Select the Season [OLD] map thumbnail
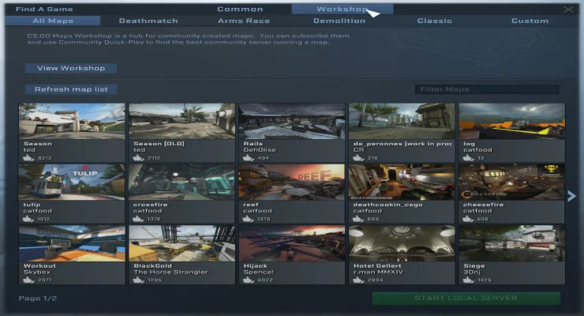This screenshot has width=584, height=316. pos(182,121)
